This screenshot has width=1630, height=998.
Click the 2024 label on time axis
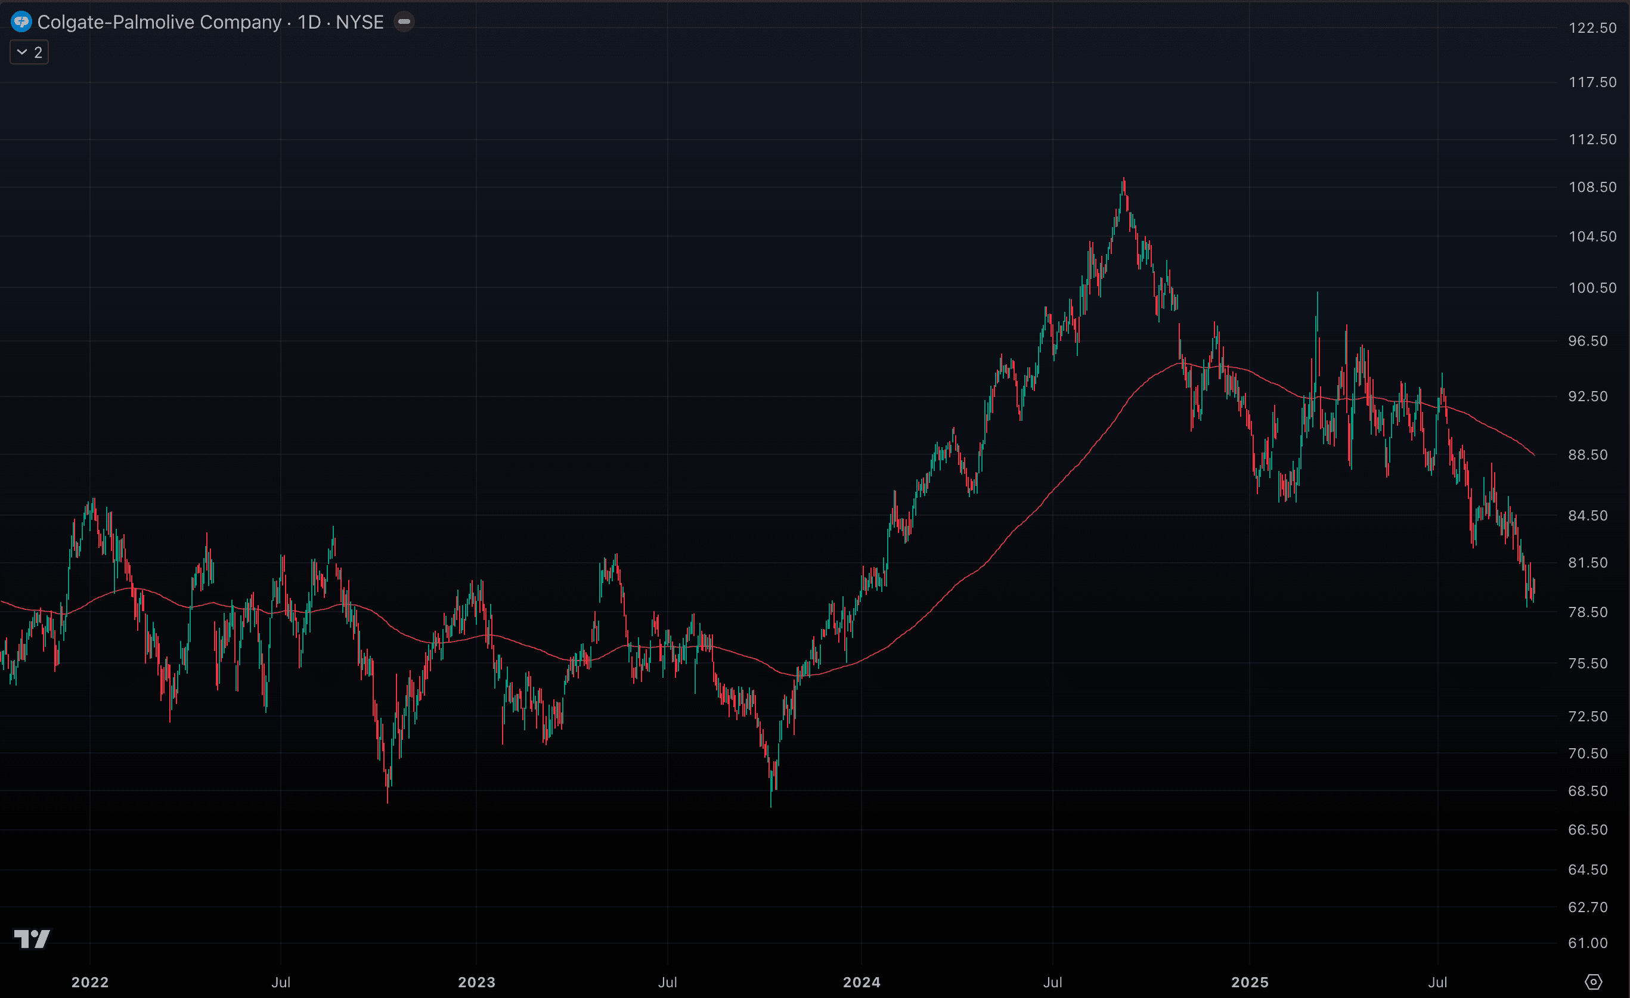pos(862,982)
